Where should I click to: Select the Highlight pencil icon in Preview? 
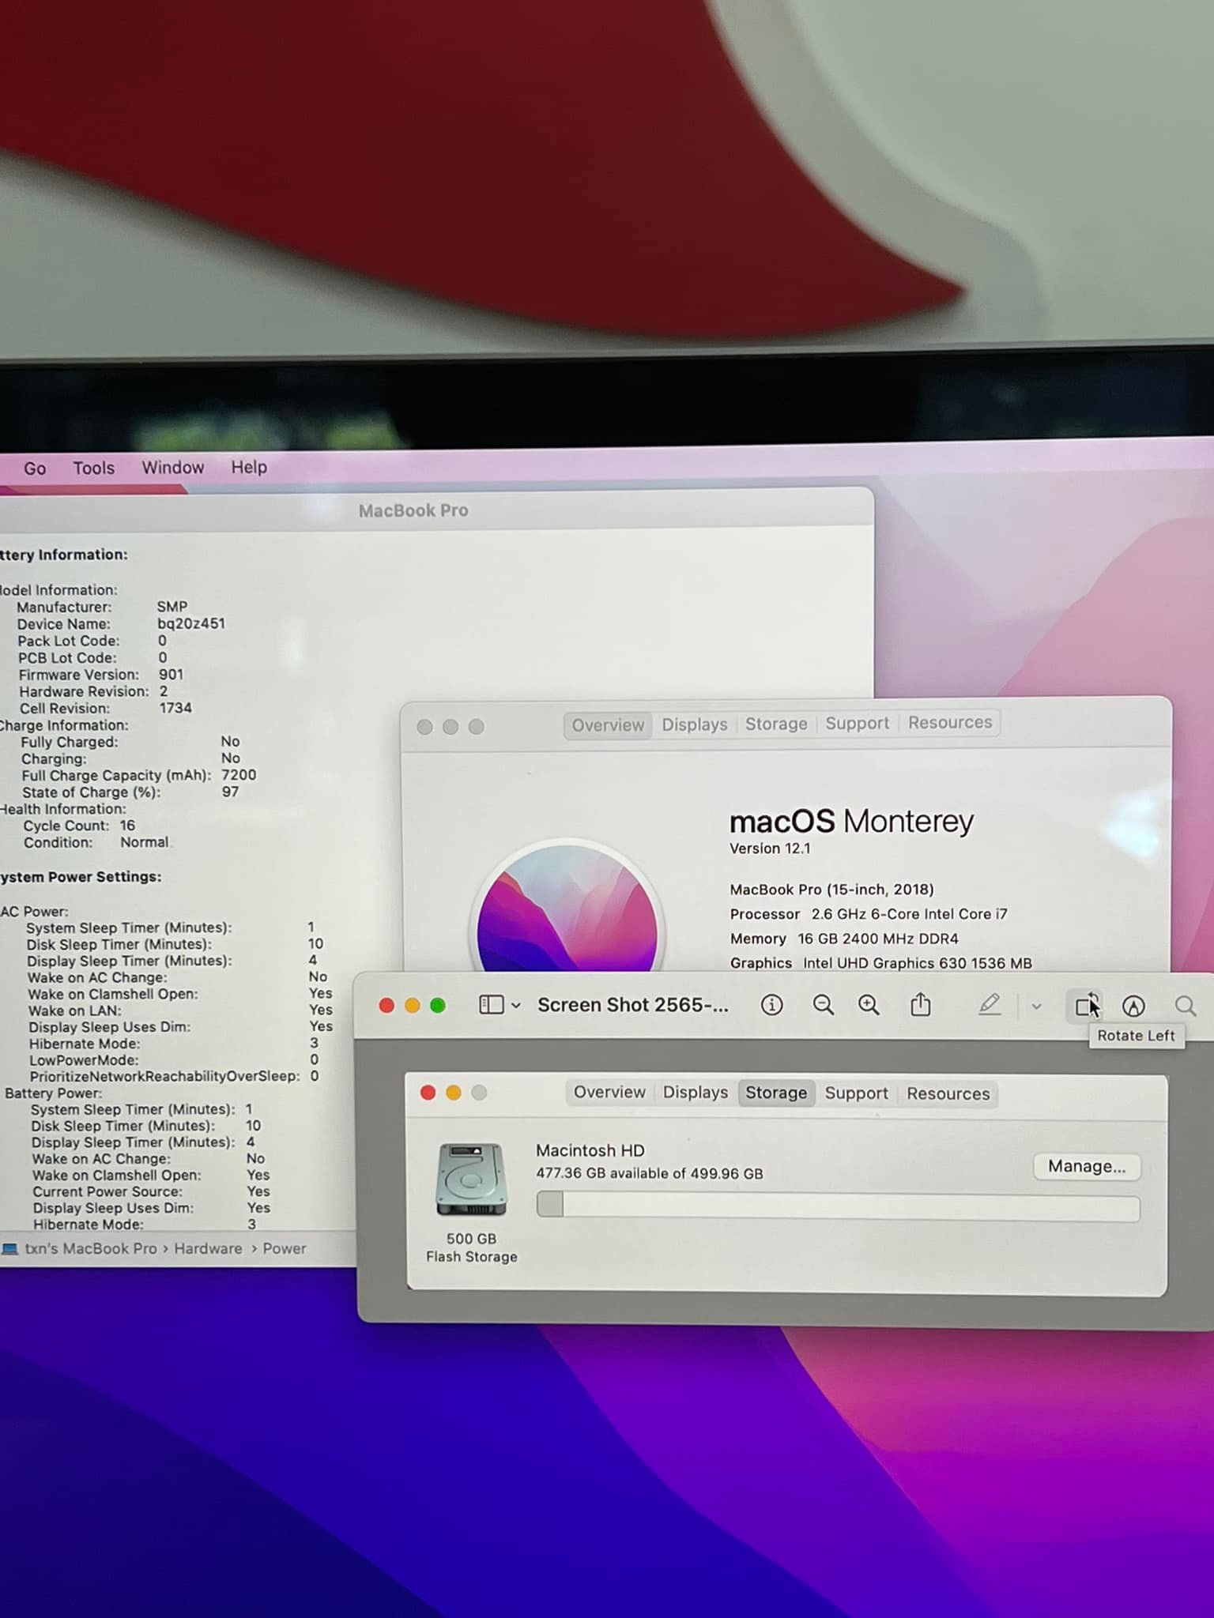pos(990,1005)
